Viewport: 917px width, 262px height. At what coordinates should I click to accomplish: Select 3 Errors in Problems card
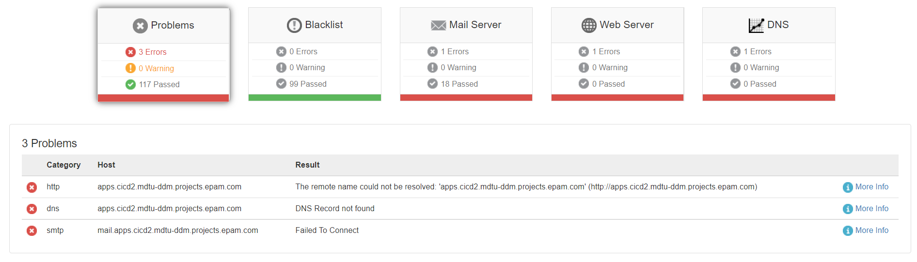click(x=152, y=52)
